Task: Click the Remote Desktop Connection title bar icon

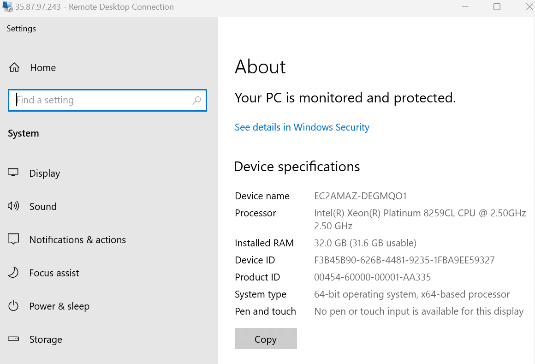Action: (x=7, y=7)
